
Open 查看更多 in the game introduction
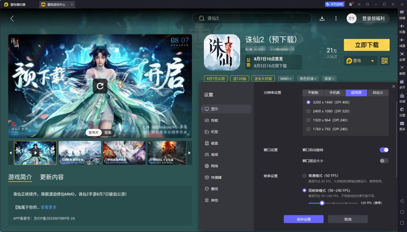pos(48,207)
